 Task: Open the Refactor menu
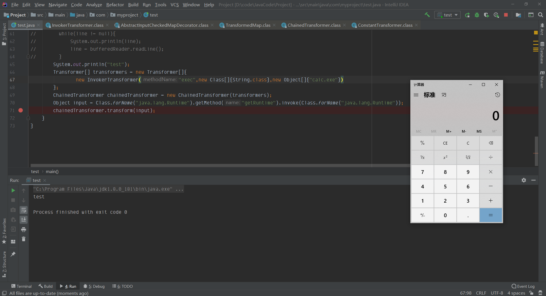click(115, 5)
